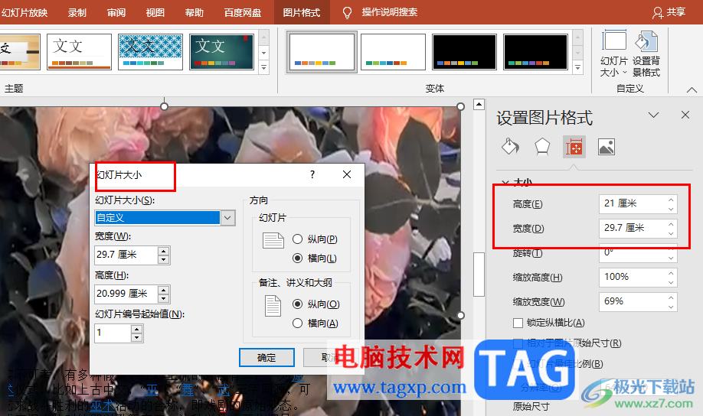Open the Slide Show tab
Image resolution: width=703 pixels, height=416 pixels.
[x=25, y=12]
